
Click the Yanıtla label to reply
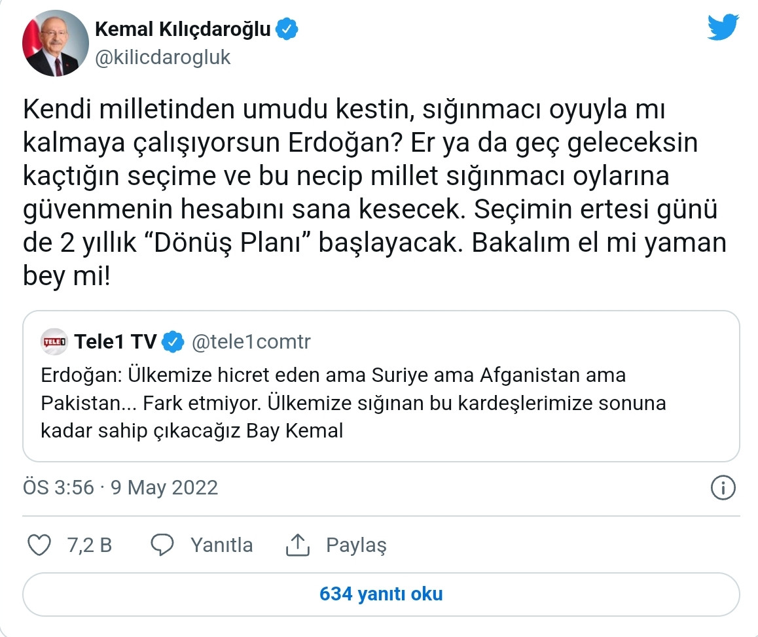[221, 544]
